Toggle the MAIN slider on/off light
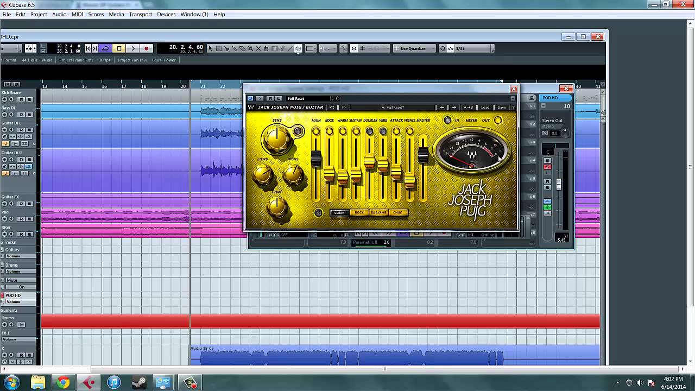695x391 pixels. [x=316, y=131]
